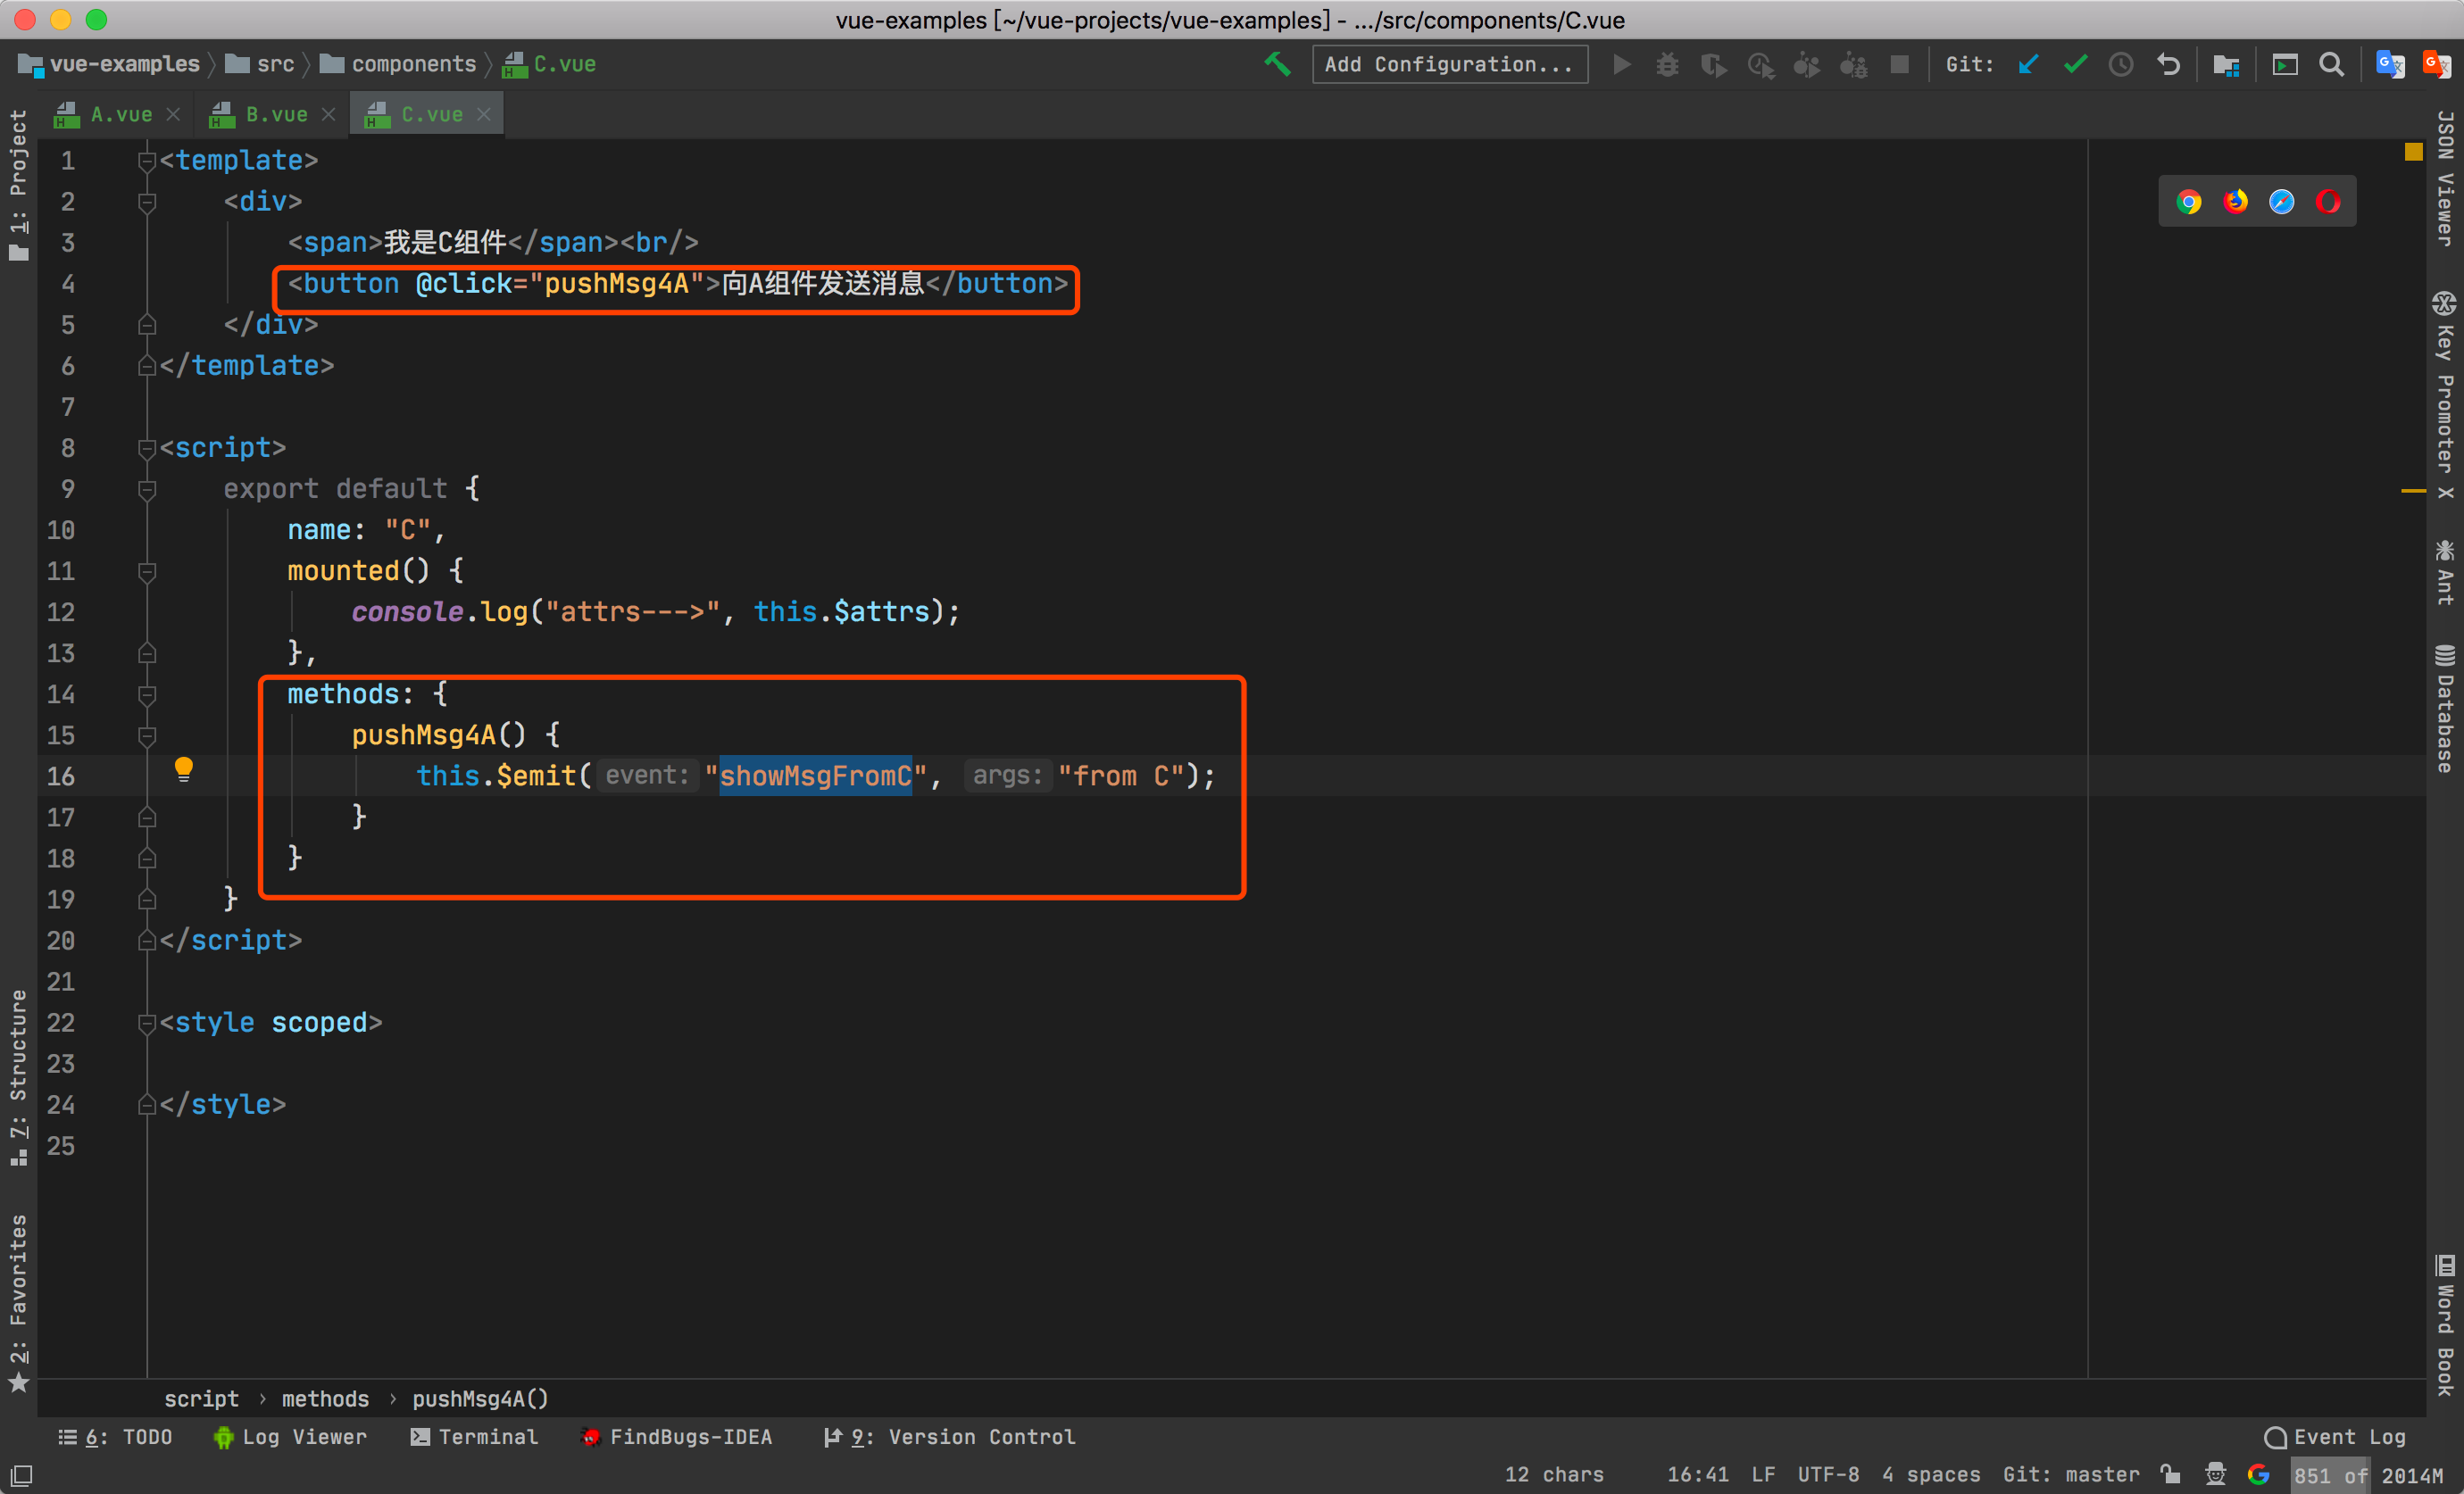This screenshot has height=1494, width=2464.
Task: Open preview in Firefox browser icon
Action: coord(2235,202)
